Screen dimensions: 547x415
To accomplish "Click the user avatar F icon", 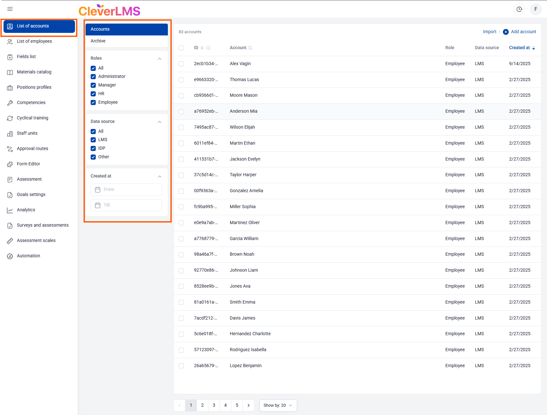I will (x=536, y=9).
